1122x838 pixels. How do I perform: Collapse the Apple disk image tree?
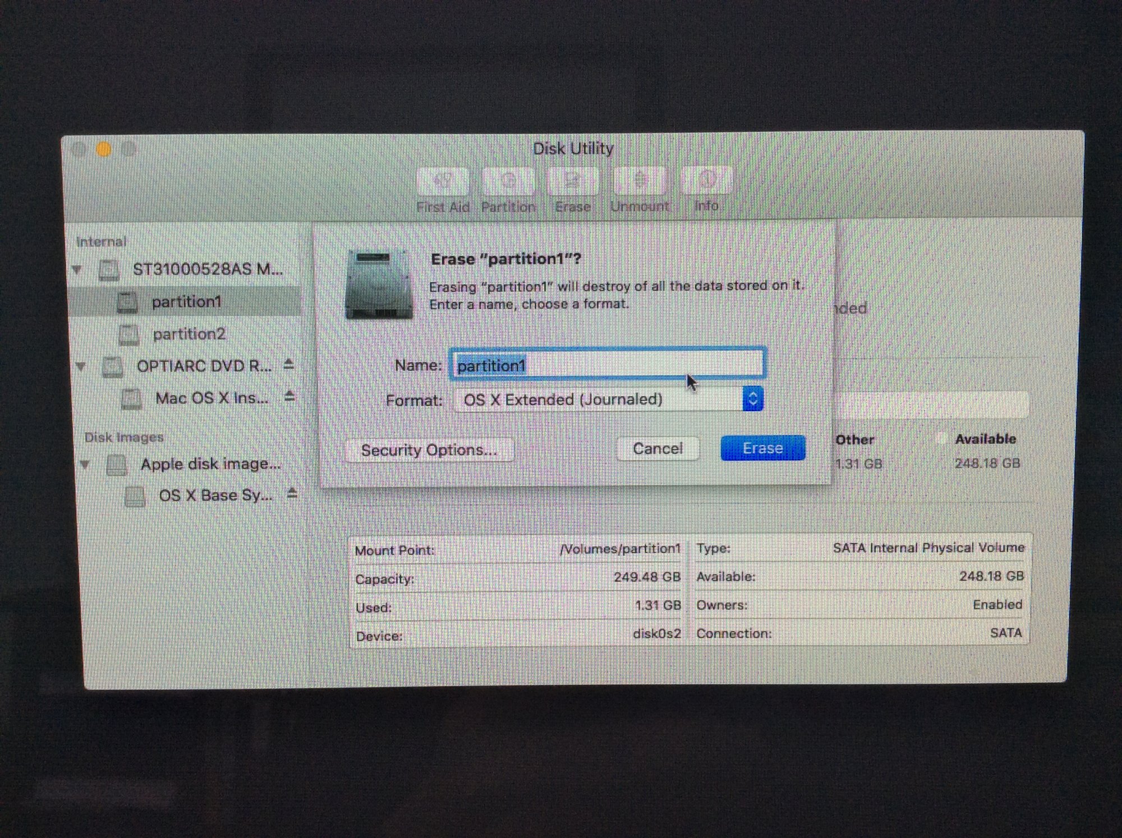pyautogui.click(x=85, y=464)
